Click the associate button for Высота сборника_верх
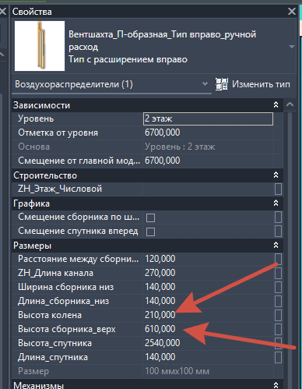Viewport: 302px width, 389px height. 278,329
